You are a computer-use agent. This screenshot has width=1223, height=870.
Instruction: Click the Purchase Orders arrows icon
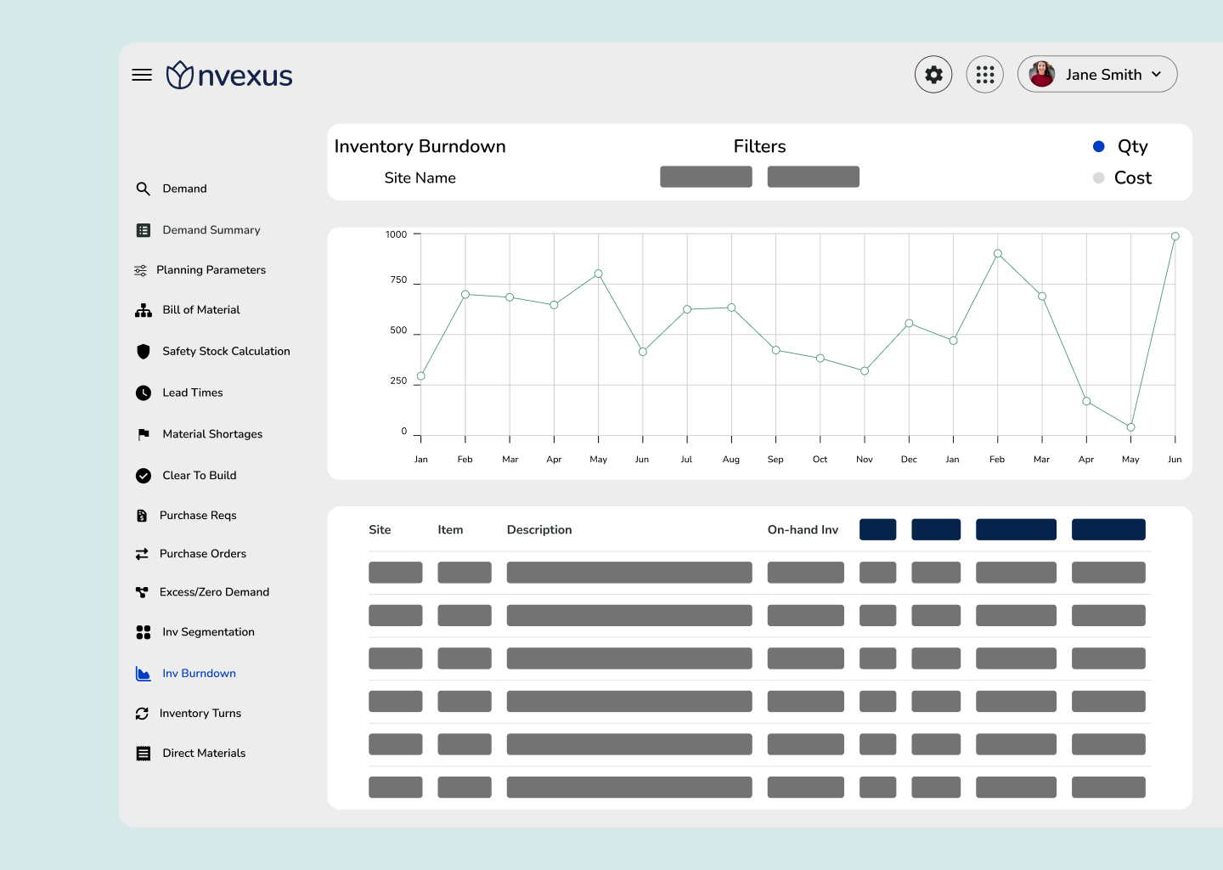point(142,554)
